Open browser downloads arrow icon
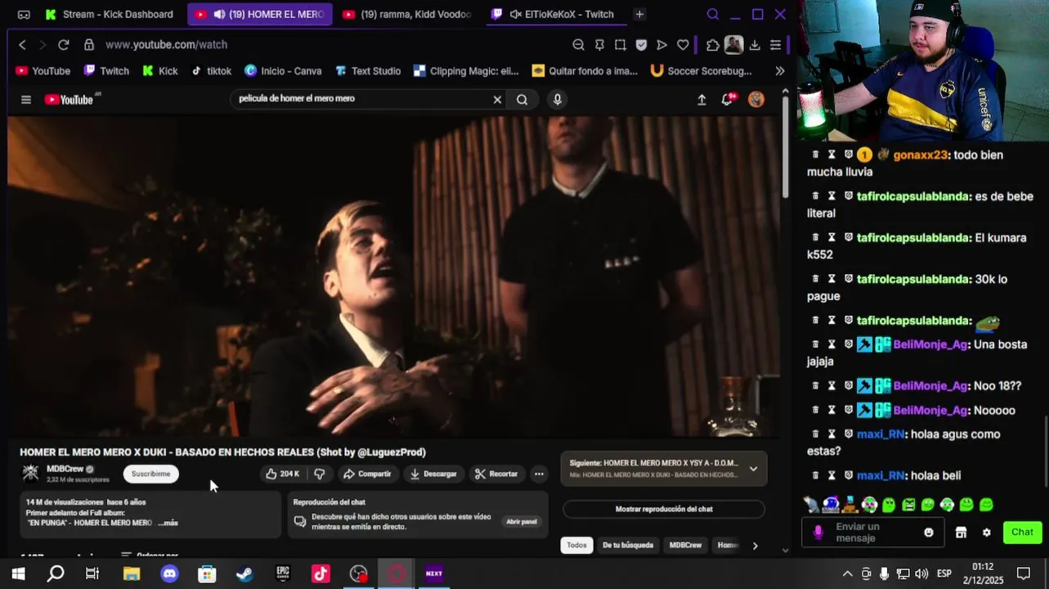This screenshot has width=1049, height=589. (x=754, y=45)
